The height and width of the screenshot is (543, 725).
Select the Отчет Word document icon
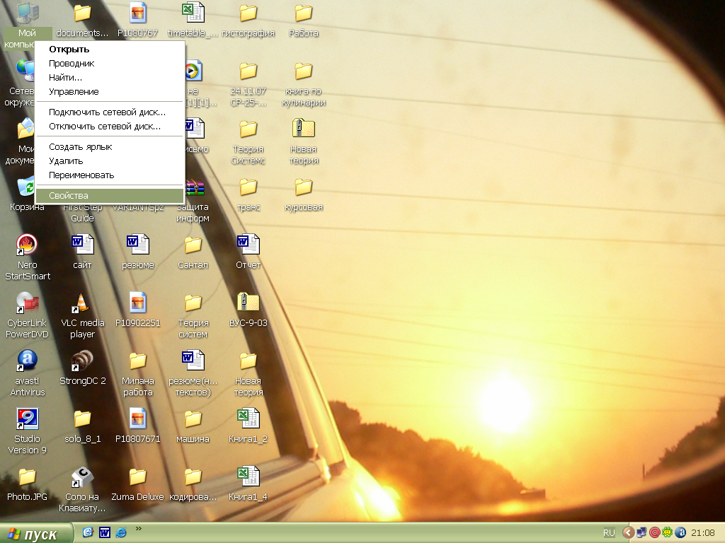[249, 245]
